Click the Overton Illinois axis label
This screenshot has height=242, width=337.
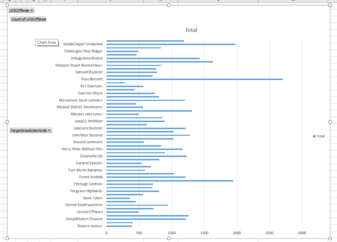click(90, 93)
